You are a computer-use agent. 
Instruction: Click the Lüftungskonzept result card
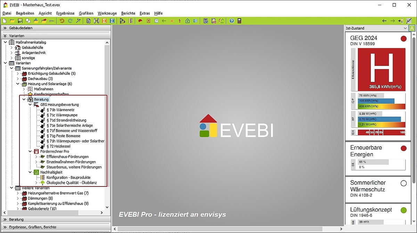(378, 214)
